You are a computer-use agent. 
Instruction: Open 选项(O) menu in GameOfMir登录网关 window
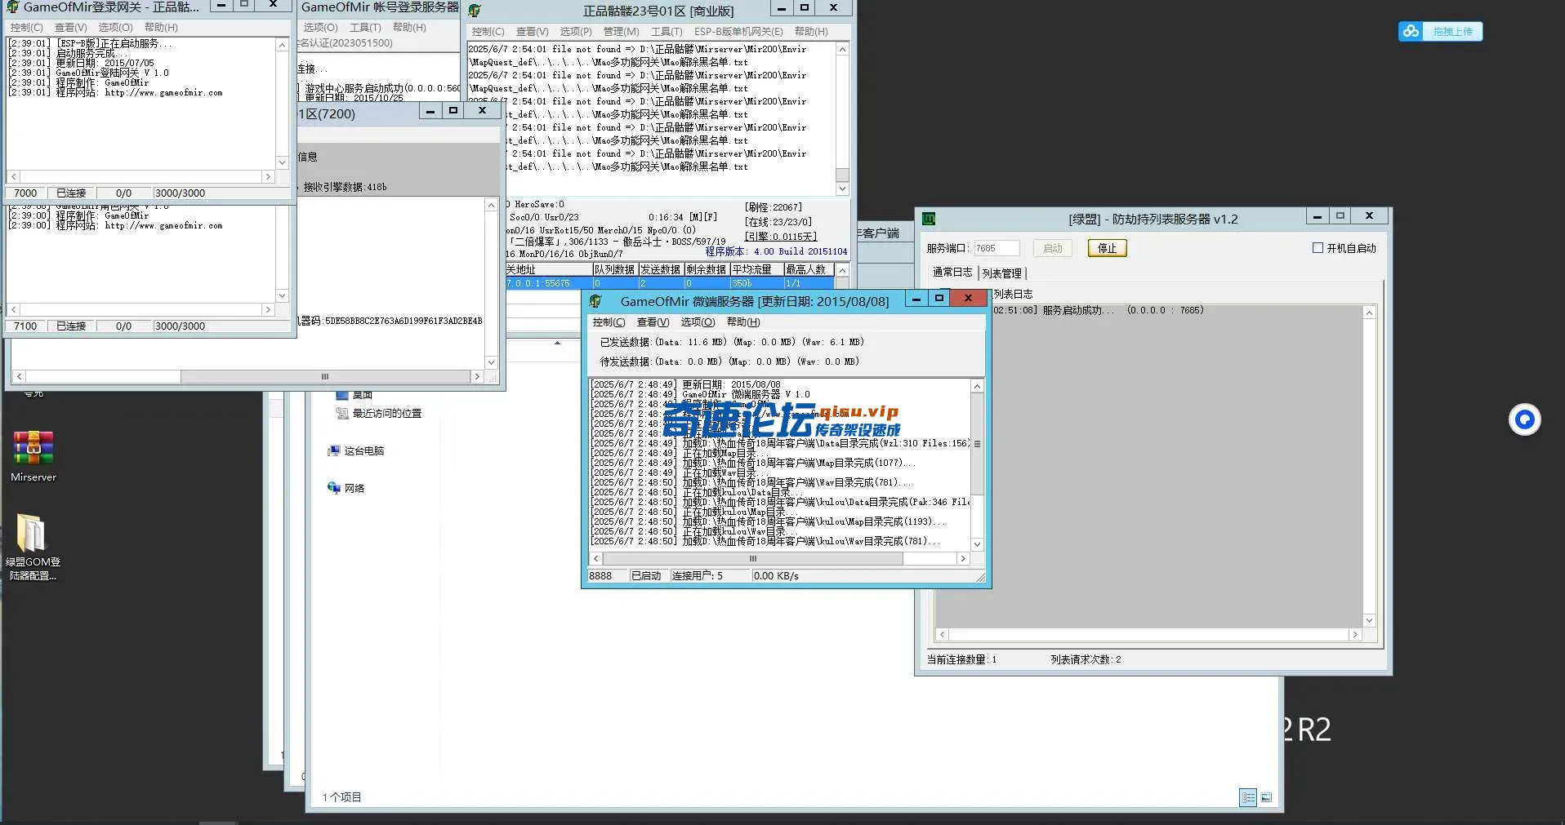pyautogui.click(x=115, y=28)
